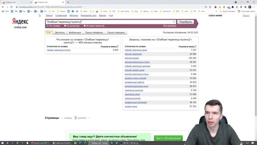
Task: Open tooltip icon beside right 'Показов в месяц'
Action: pos(196,47)
